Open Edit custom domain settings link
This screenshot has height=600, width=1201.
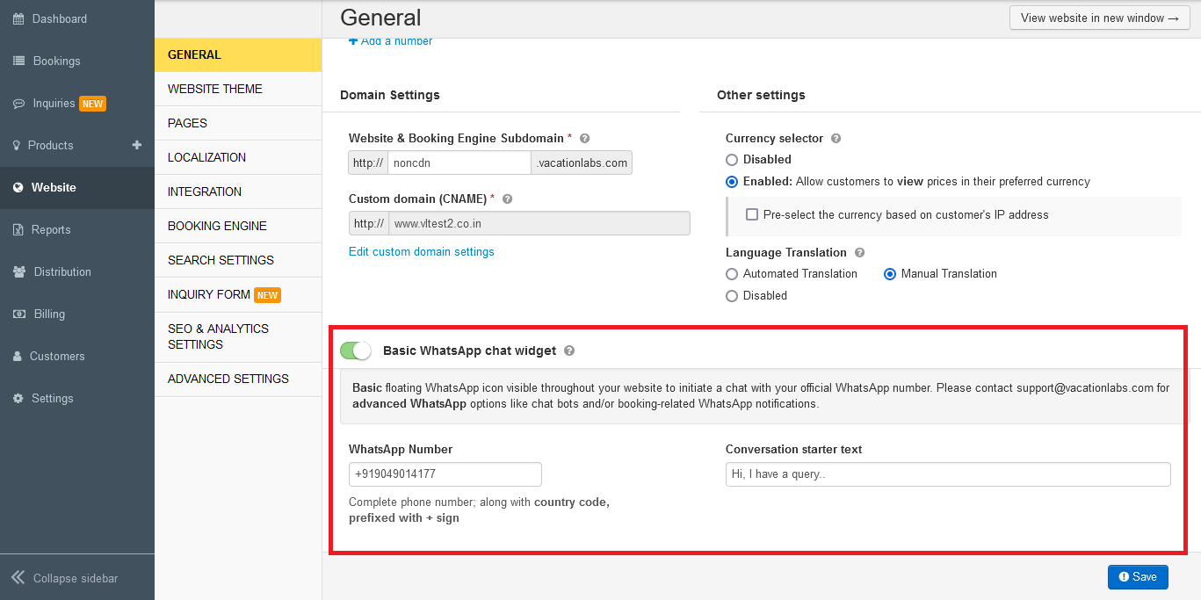pyautogui.click(x=422, y=252)
